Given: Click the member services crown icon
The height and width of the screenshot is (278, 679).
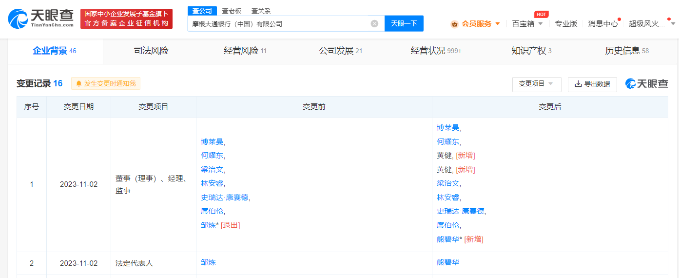Looking at the screenshot, I should coord(454,24).
